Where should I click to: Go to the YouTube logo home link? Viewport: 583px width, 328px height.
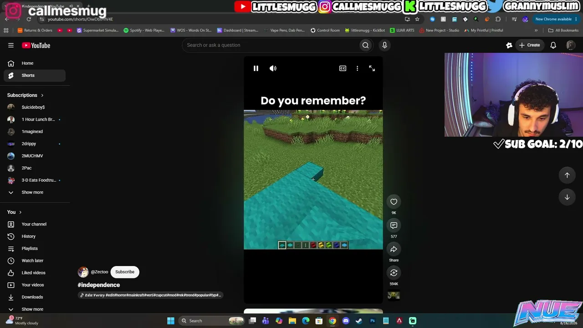click(x=36, y=45)
